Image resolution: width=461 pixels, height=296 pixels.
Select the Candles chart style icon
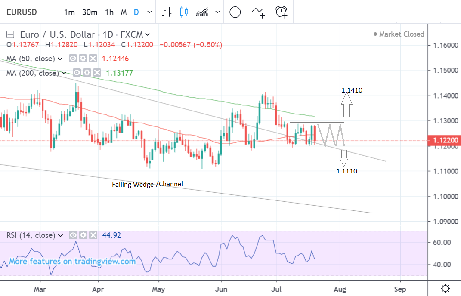[184, 12]
